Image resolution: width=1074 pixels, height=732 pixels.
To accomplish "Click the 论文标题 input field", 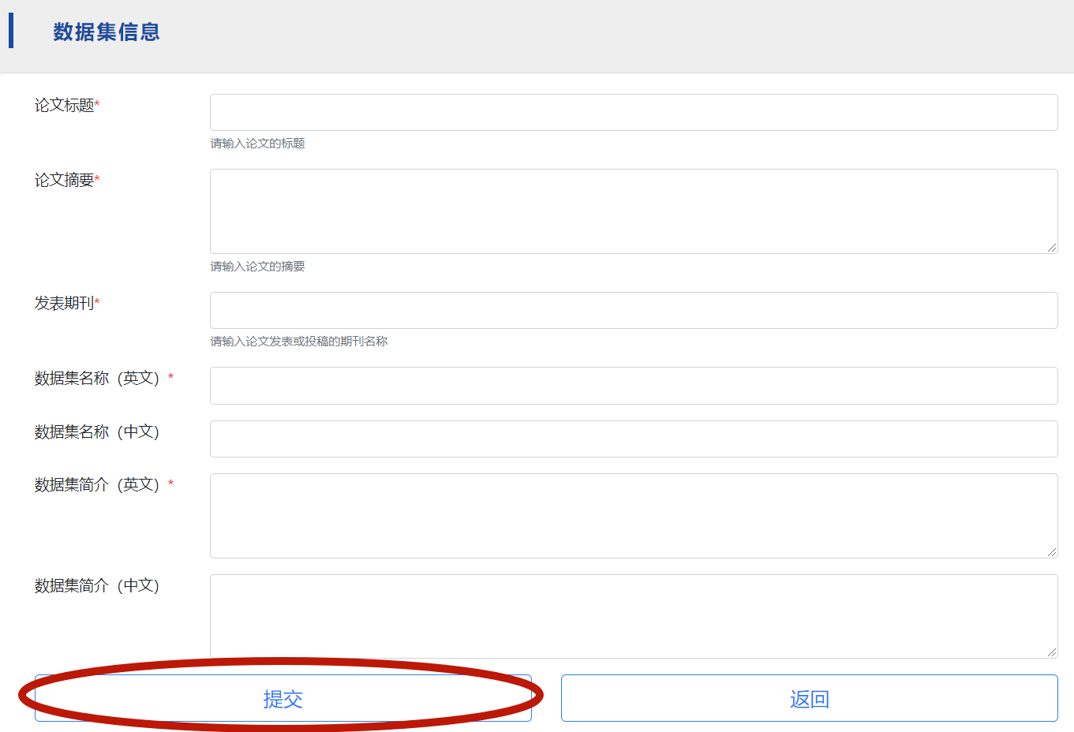I will click(633, 113).
